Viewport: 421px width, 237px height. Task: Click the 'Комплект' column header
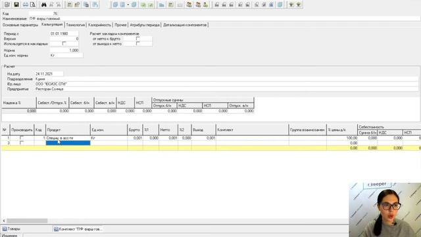[253, 130]
